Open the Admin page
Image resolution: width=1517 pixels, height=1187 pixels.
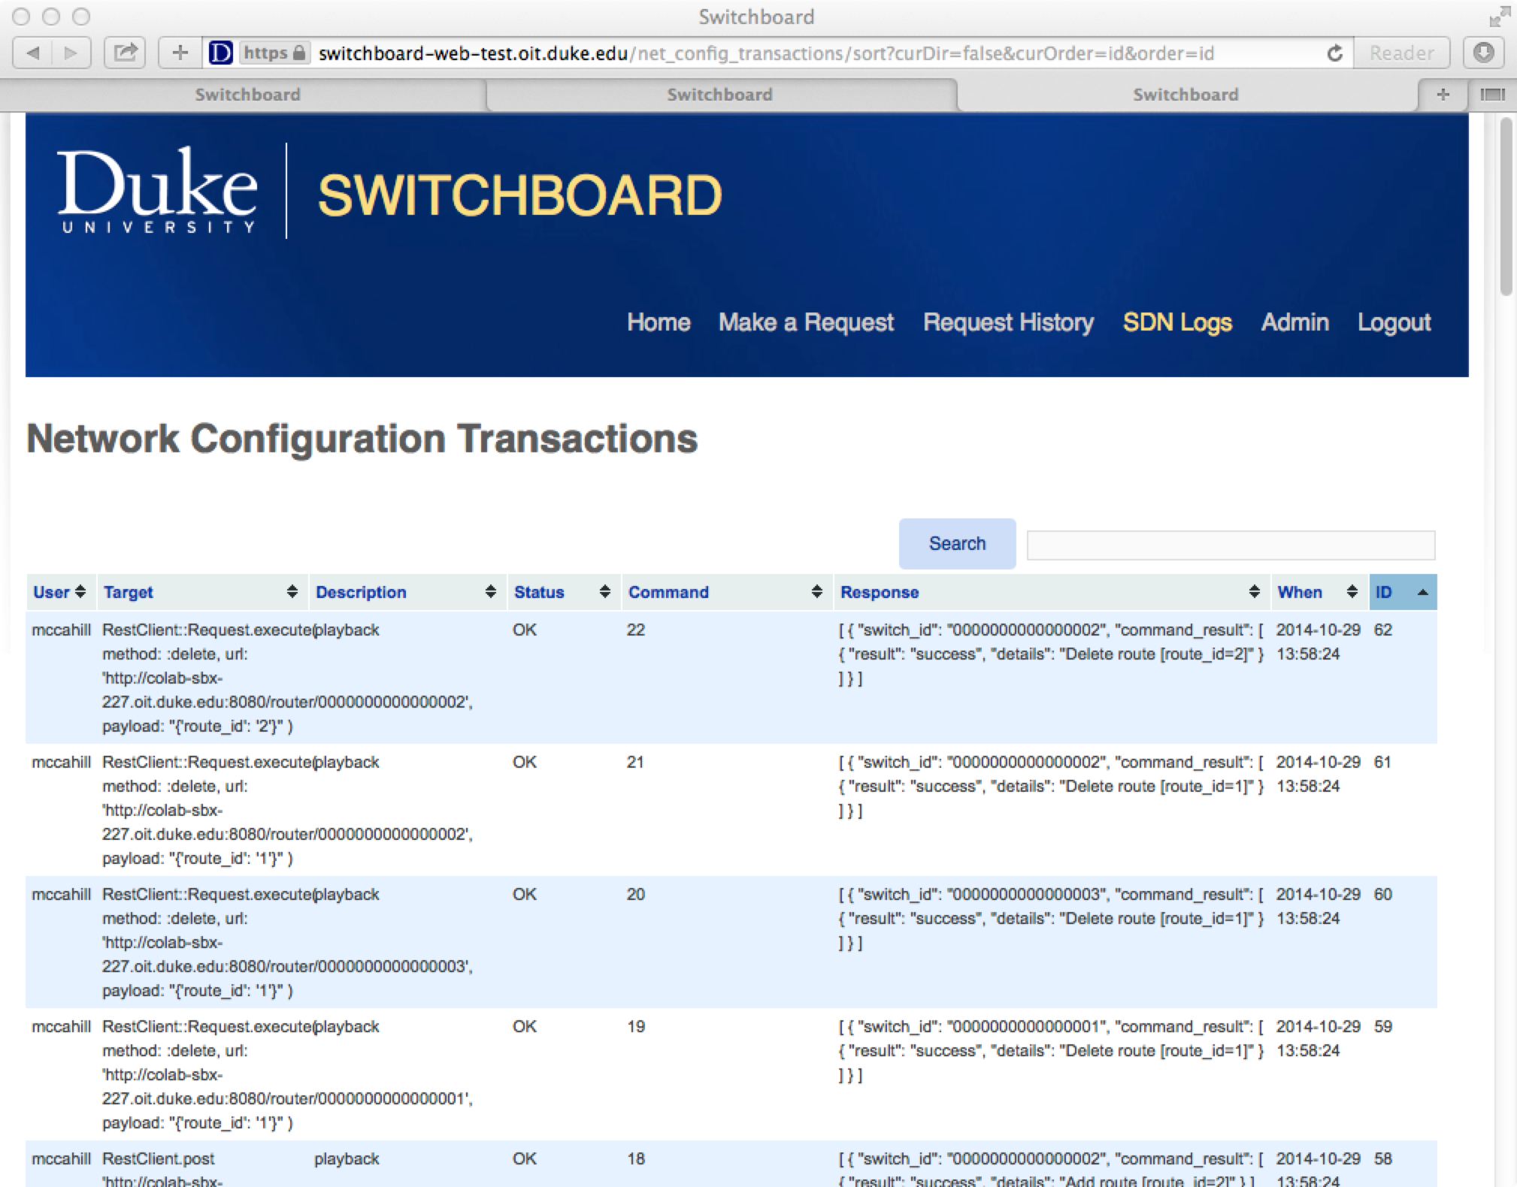(x=1294, y=322)
